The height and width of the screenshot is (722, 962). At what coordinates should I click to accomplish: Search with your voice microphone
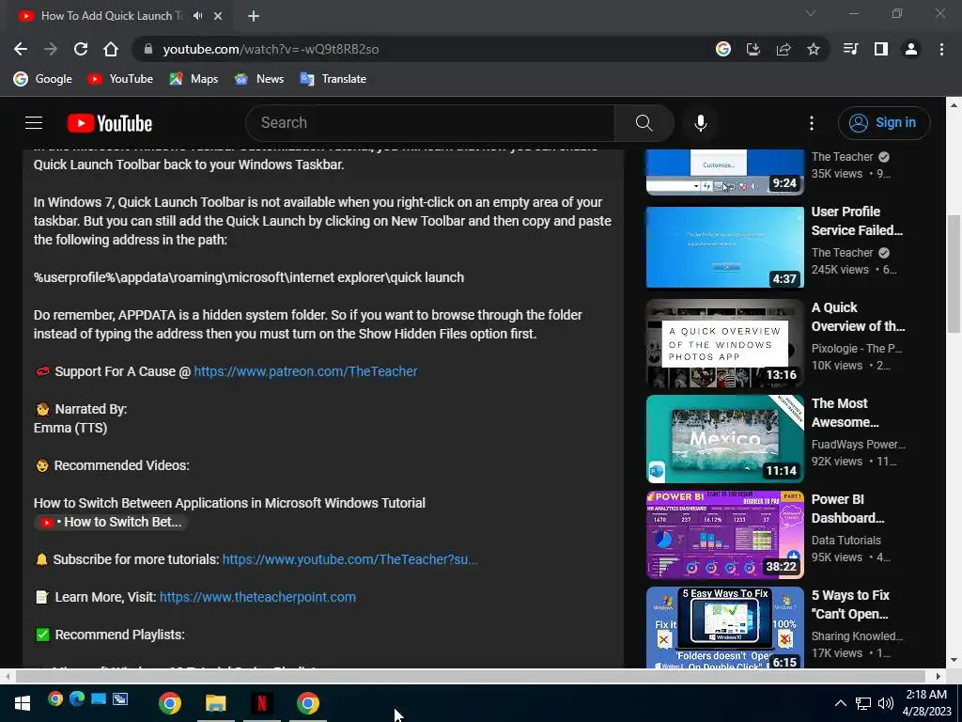700,123
